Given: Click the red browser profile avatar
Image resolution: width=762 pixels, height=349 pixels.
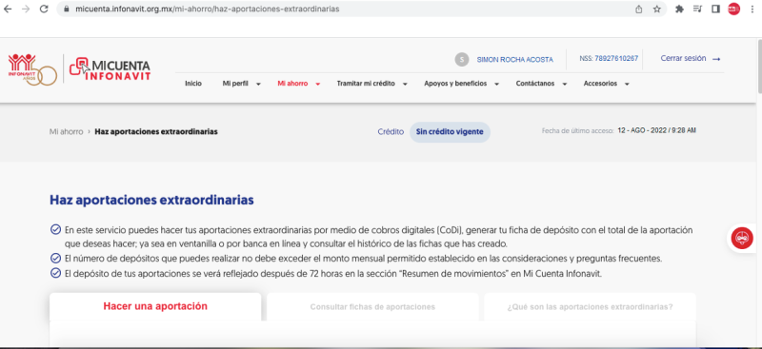Looking at the screenshot, I should click(733, 9).
